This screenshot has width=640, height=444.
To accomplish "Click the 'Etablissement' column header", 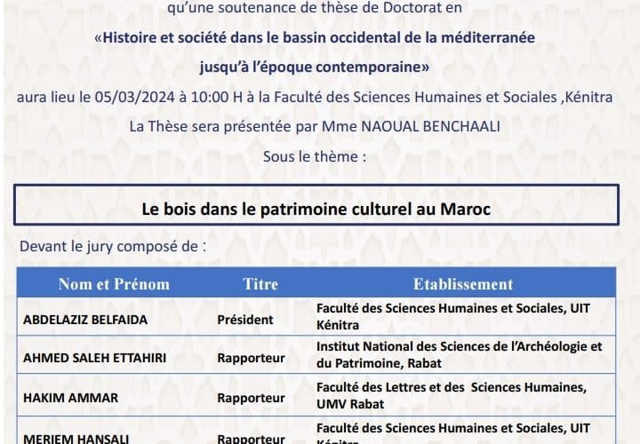I will coord(462,284).
